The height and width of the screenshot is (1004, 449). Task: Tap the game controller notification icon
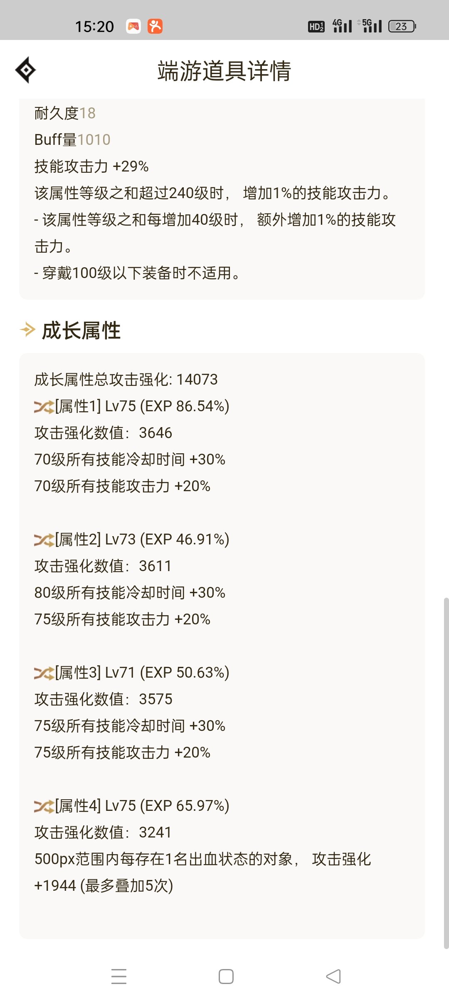pyautogui.click(x=133, y=26)
